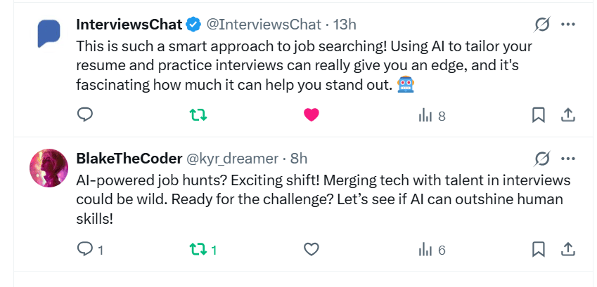The height and width of the screenshot is (287, 597).
Task: Reply to the InterviewsChat post
Action: click(85, 115)
